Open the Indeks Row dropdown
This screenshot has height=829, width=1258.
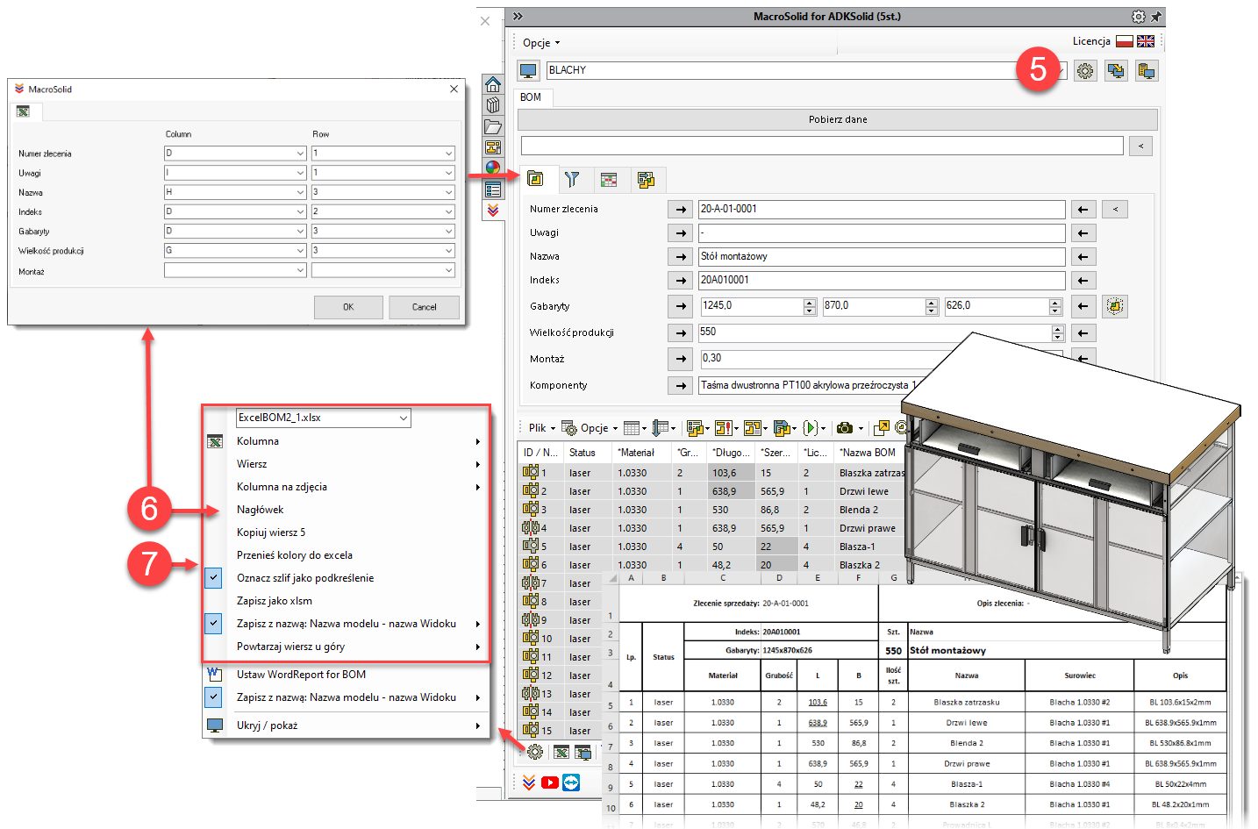point(448,211)
